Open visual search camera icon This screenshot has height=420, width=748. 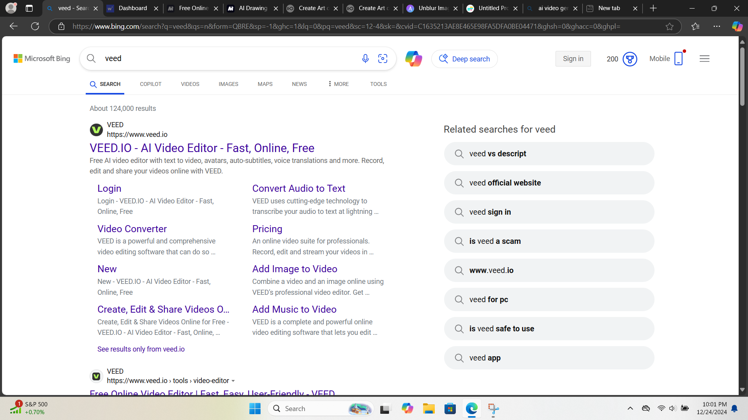[x=383, y=59]
